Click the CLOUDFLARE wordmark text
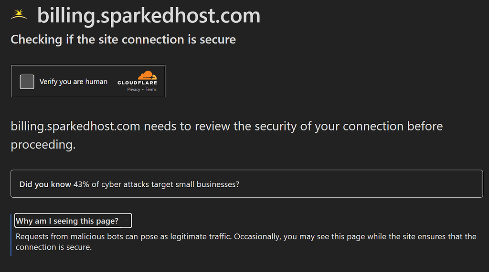This screenshot has width=489, height=272. (137, 83)
